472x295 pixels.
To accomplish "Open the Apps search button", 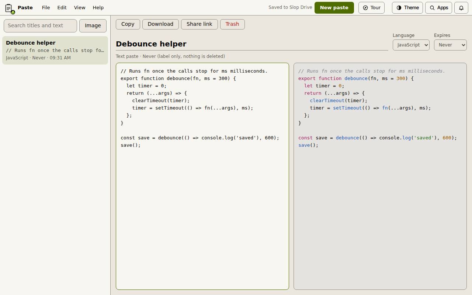I will point(438,8).
